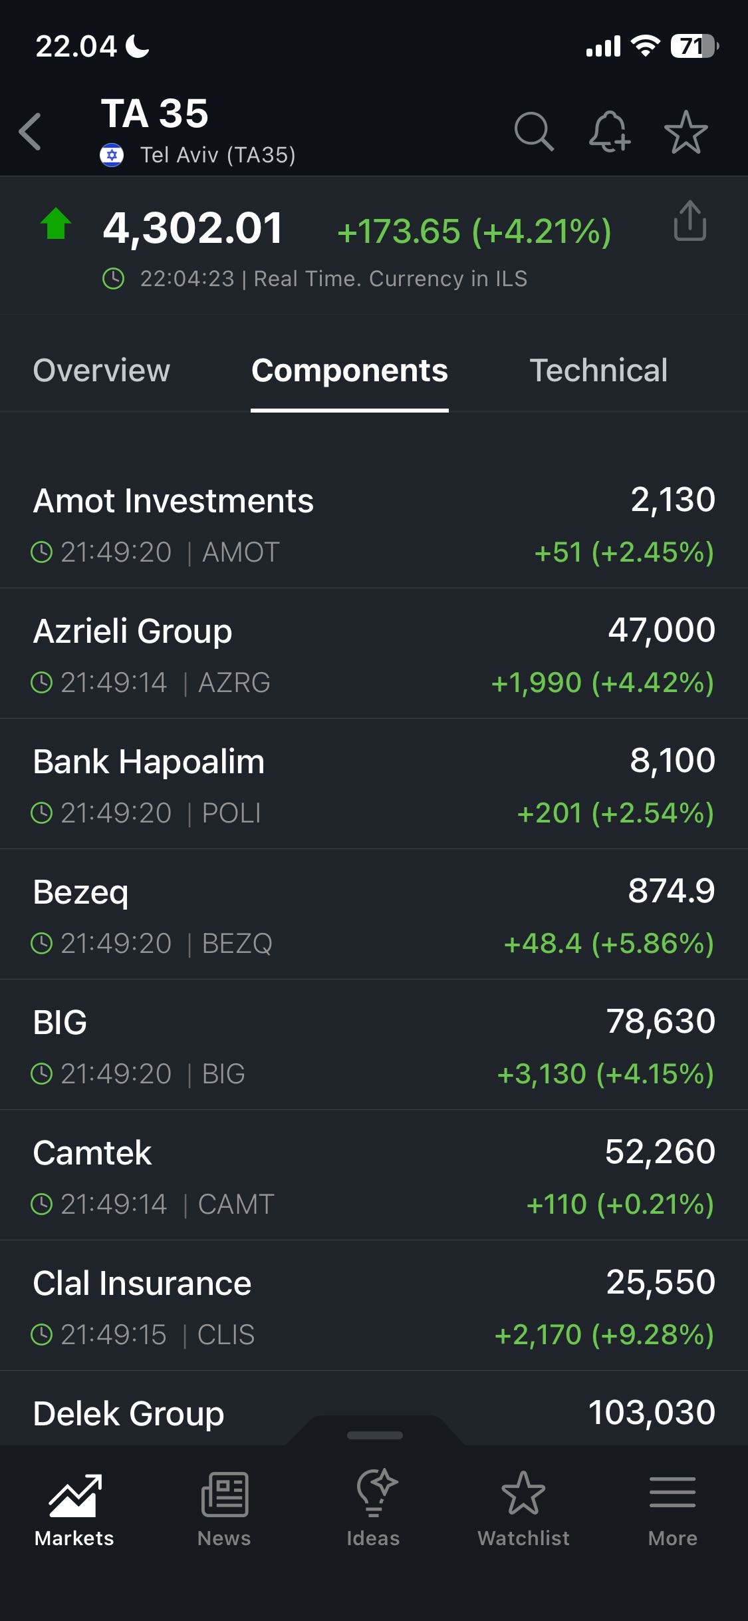Select the Components tab
This screenshot has height=1621, width=748.
tap(350, 371)
